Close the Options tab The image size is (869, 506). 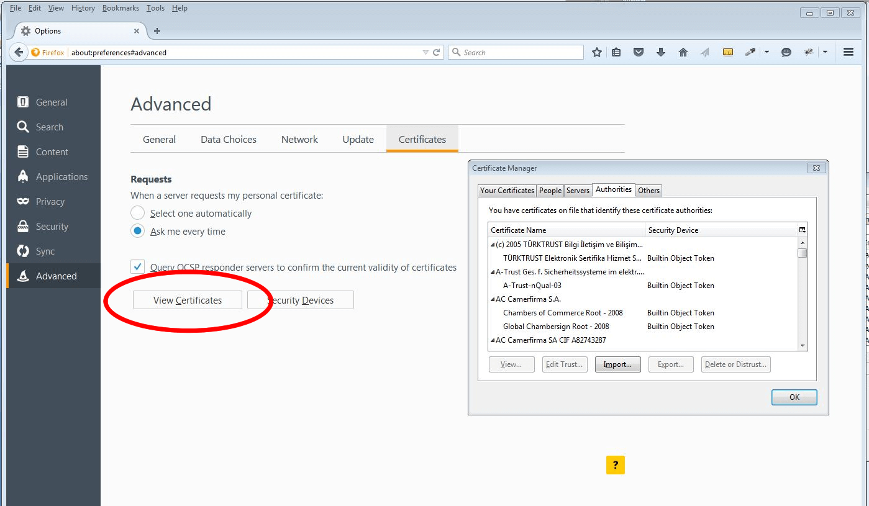(137, 31)
